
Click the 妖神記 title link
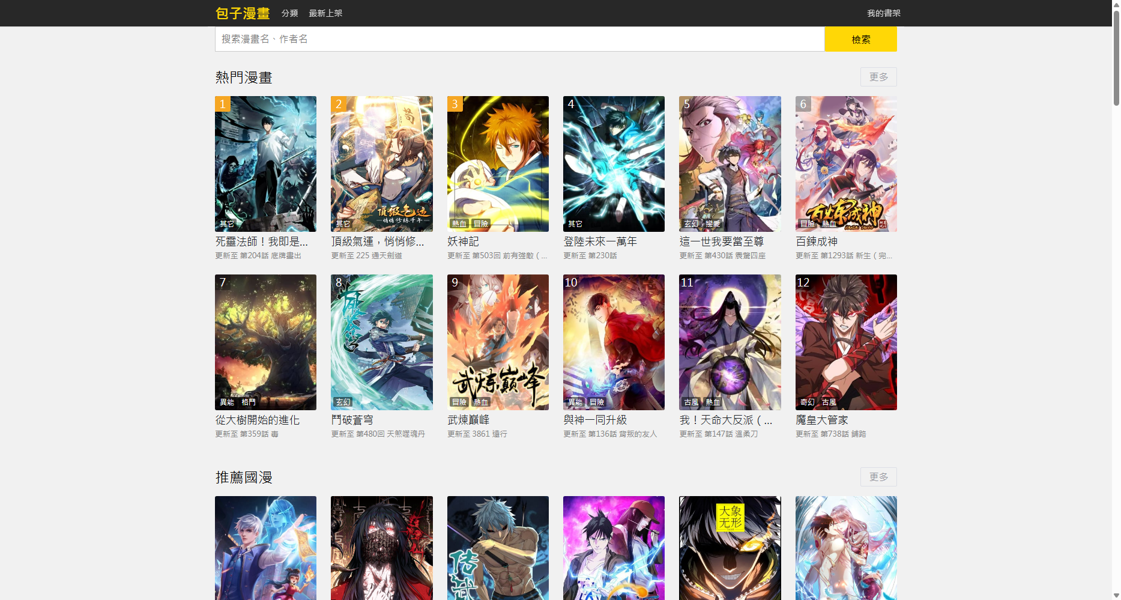463,241
